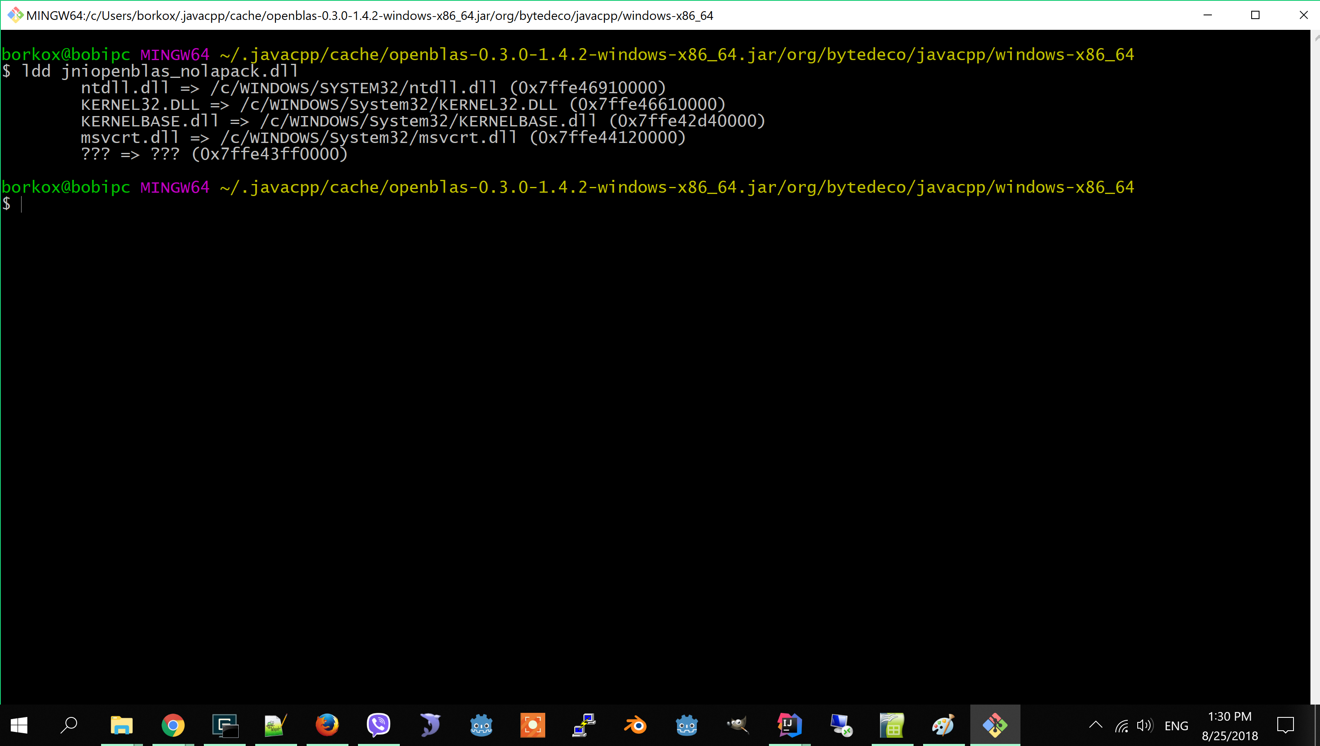This screenshot has width=1320, height=746.
Task: Close the MINGW64 terminal window
Action: (1303, 15)
